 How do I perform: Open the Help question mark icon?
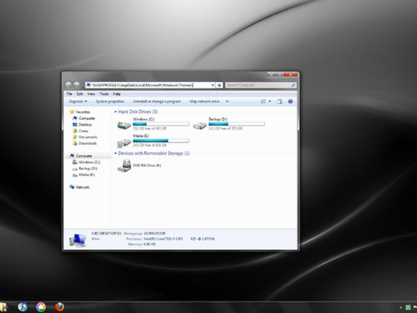pos(291,102)
